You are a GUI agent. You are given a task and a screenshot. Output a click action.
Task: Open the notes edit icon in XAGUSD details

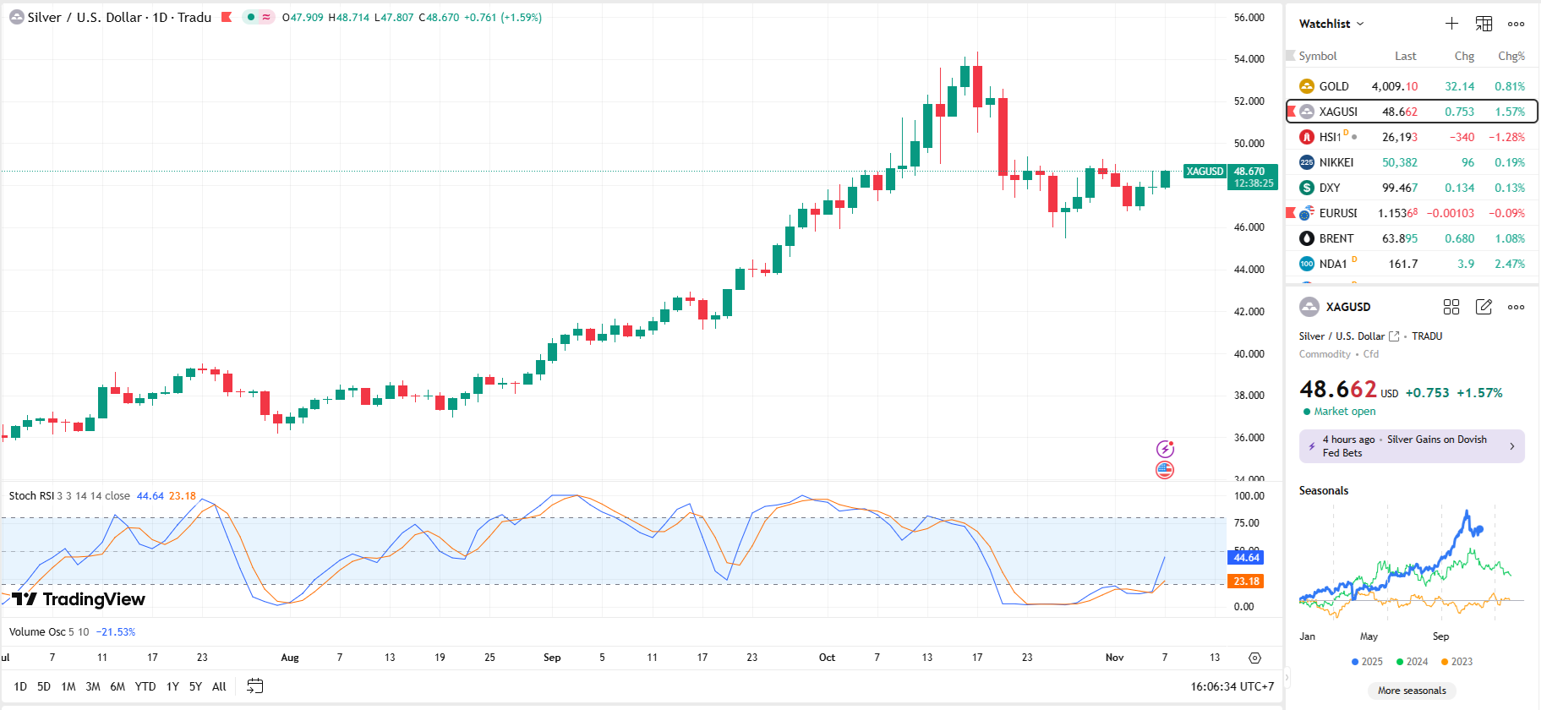tap(1484, 307)
